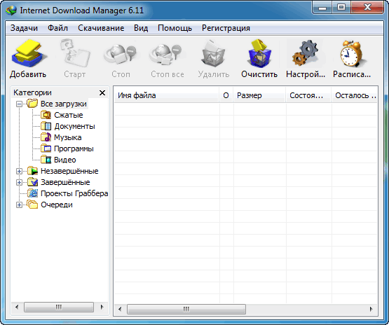The image size is (389, 325).
Task: Click the Видео folder icon
Action: click(46, 160)
